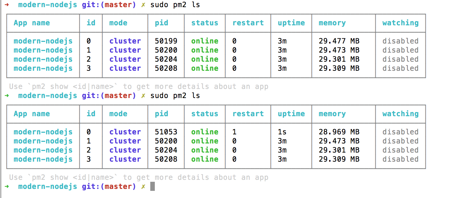Click the 'uptime' header in second table
The image size is (456, 198).
click(291, 114)
